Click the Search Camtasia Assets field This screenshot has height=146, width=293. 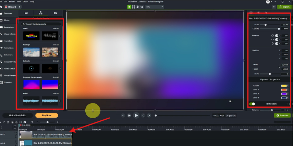(41, 24)
